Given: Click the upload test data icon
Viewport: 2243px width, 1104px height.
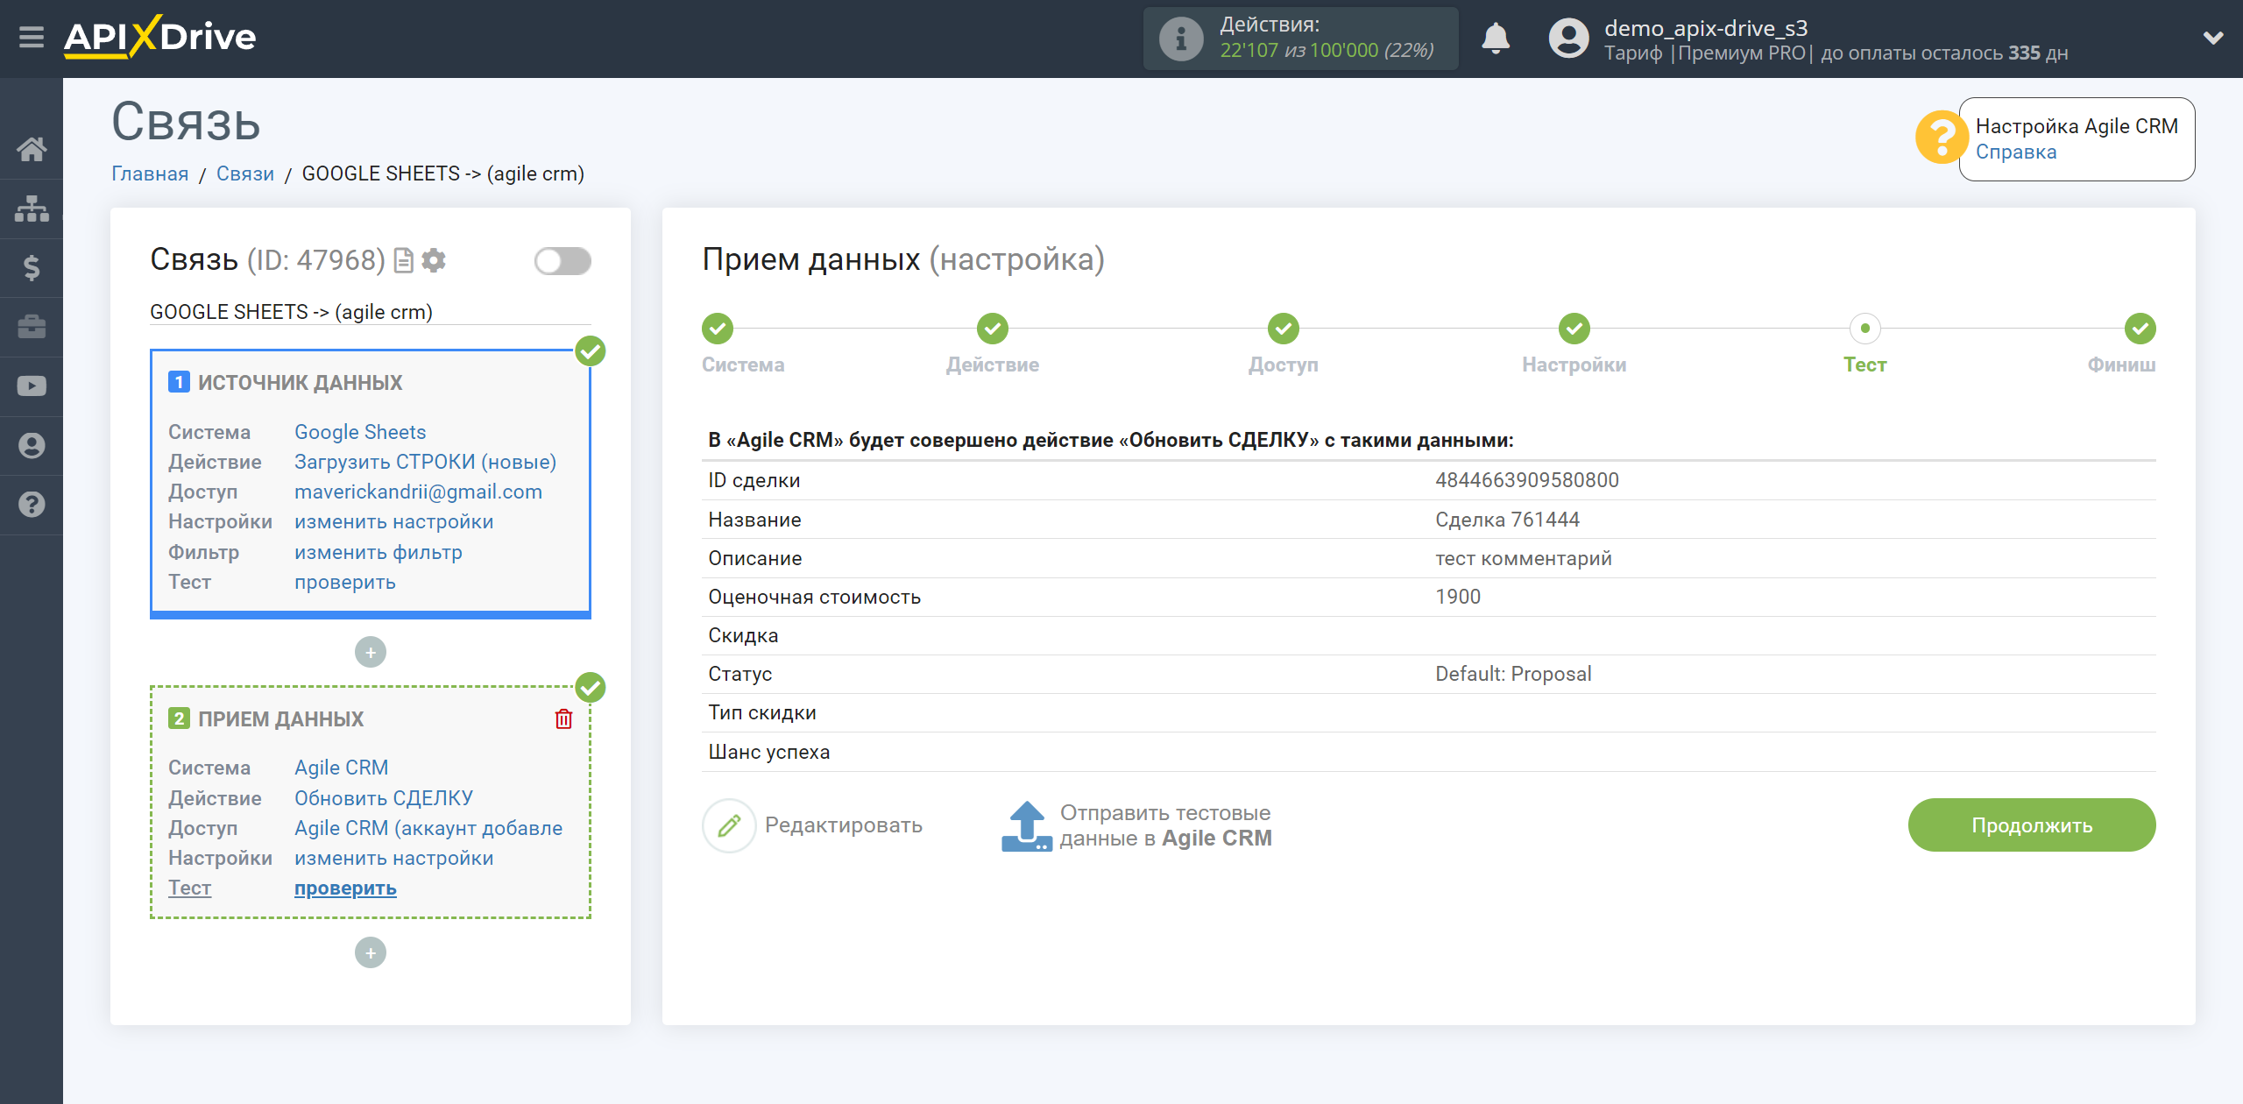Looking at the screenshot, I should pyautogui.click(x=1027, y=825).
